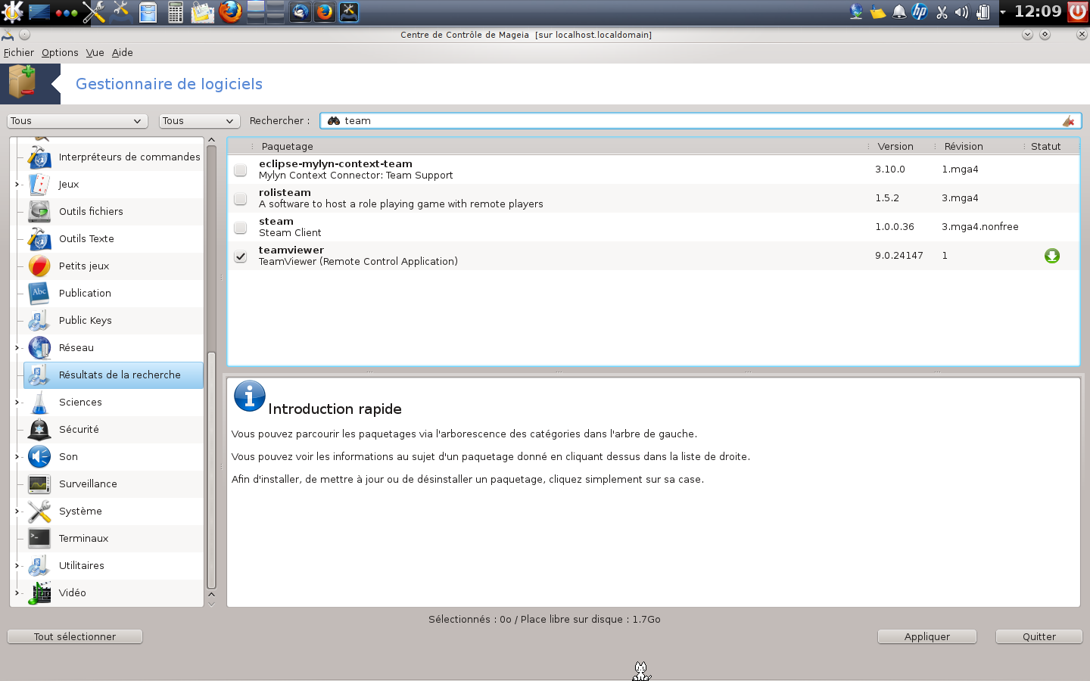Select the Petits jeux category icon
Screen dimensions: 1090x681
(39, 266)
